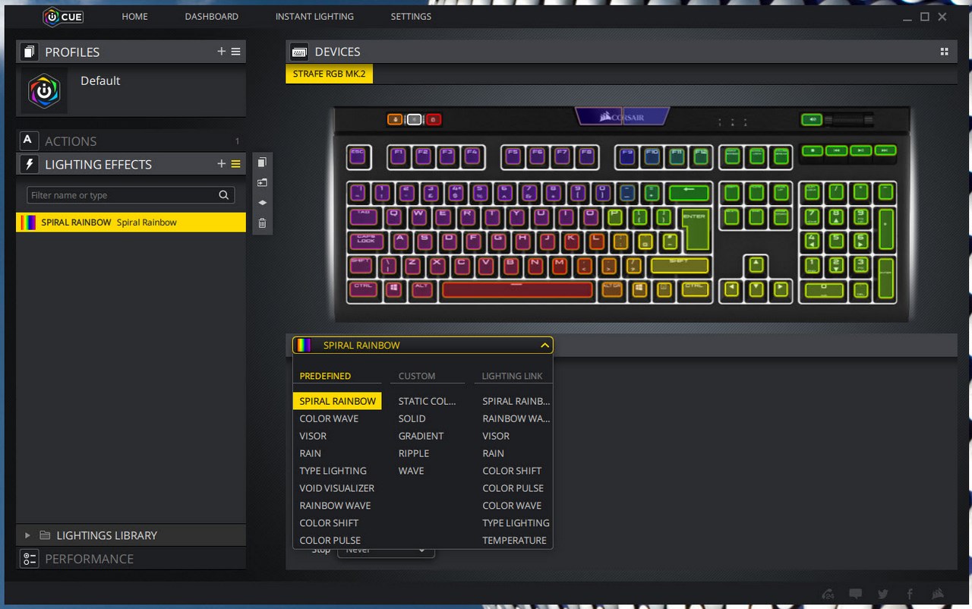Toggle devices grid view icon
This screenshot has height=609, width=972.
tap(944, 52)
